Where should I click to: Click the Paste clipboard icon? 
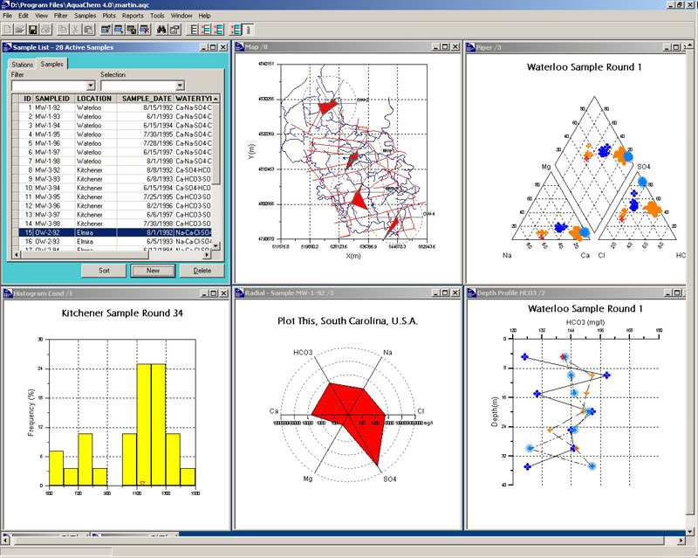(x=88, y=30)
